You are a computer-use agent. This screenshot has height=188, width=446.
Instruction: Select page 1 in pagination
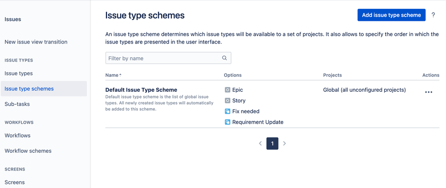(x=272, y=143)
